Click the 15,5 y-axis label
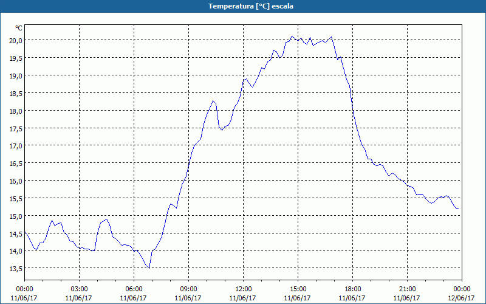The image size is (486, 304). point(16,199)
